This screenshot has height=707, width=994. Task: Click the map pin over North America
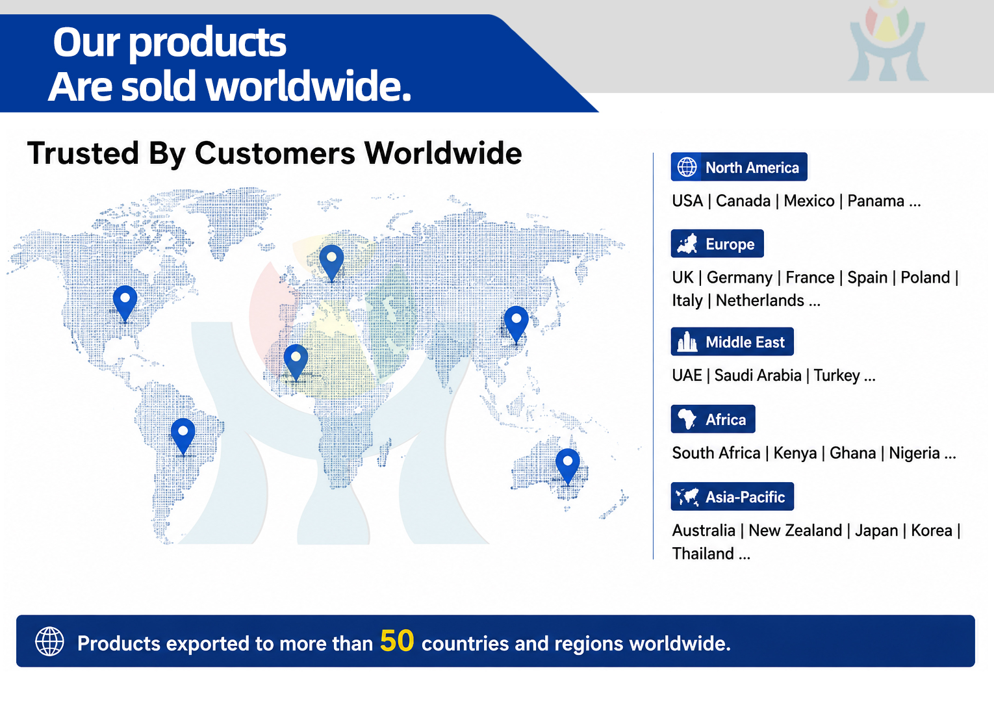pos(125,304)
